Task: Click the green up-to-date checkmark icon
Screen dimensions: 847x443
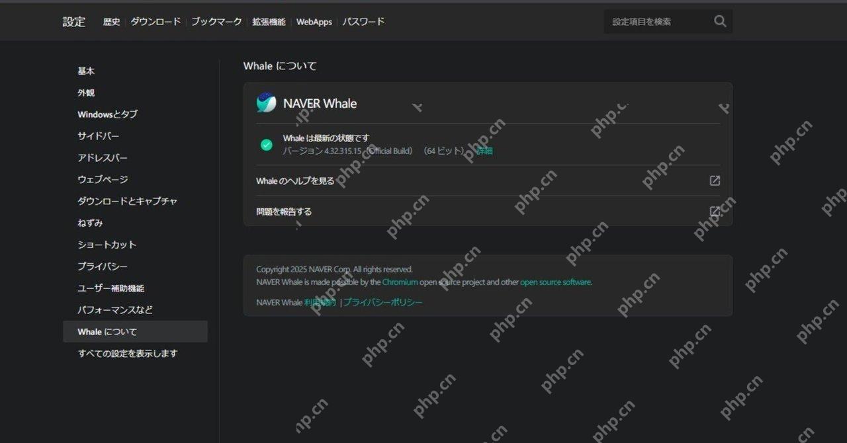Action: (267, 145)
